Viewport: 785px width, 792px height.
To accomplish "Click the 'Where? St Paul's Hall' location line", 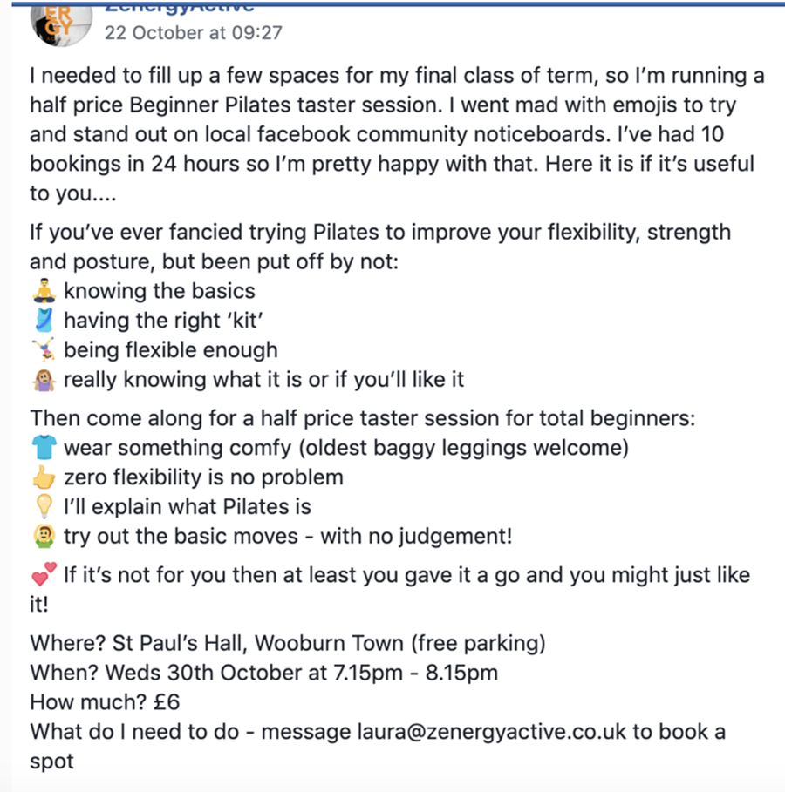I will pos(288,643).
